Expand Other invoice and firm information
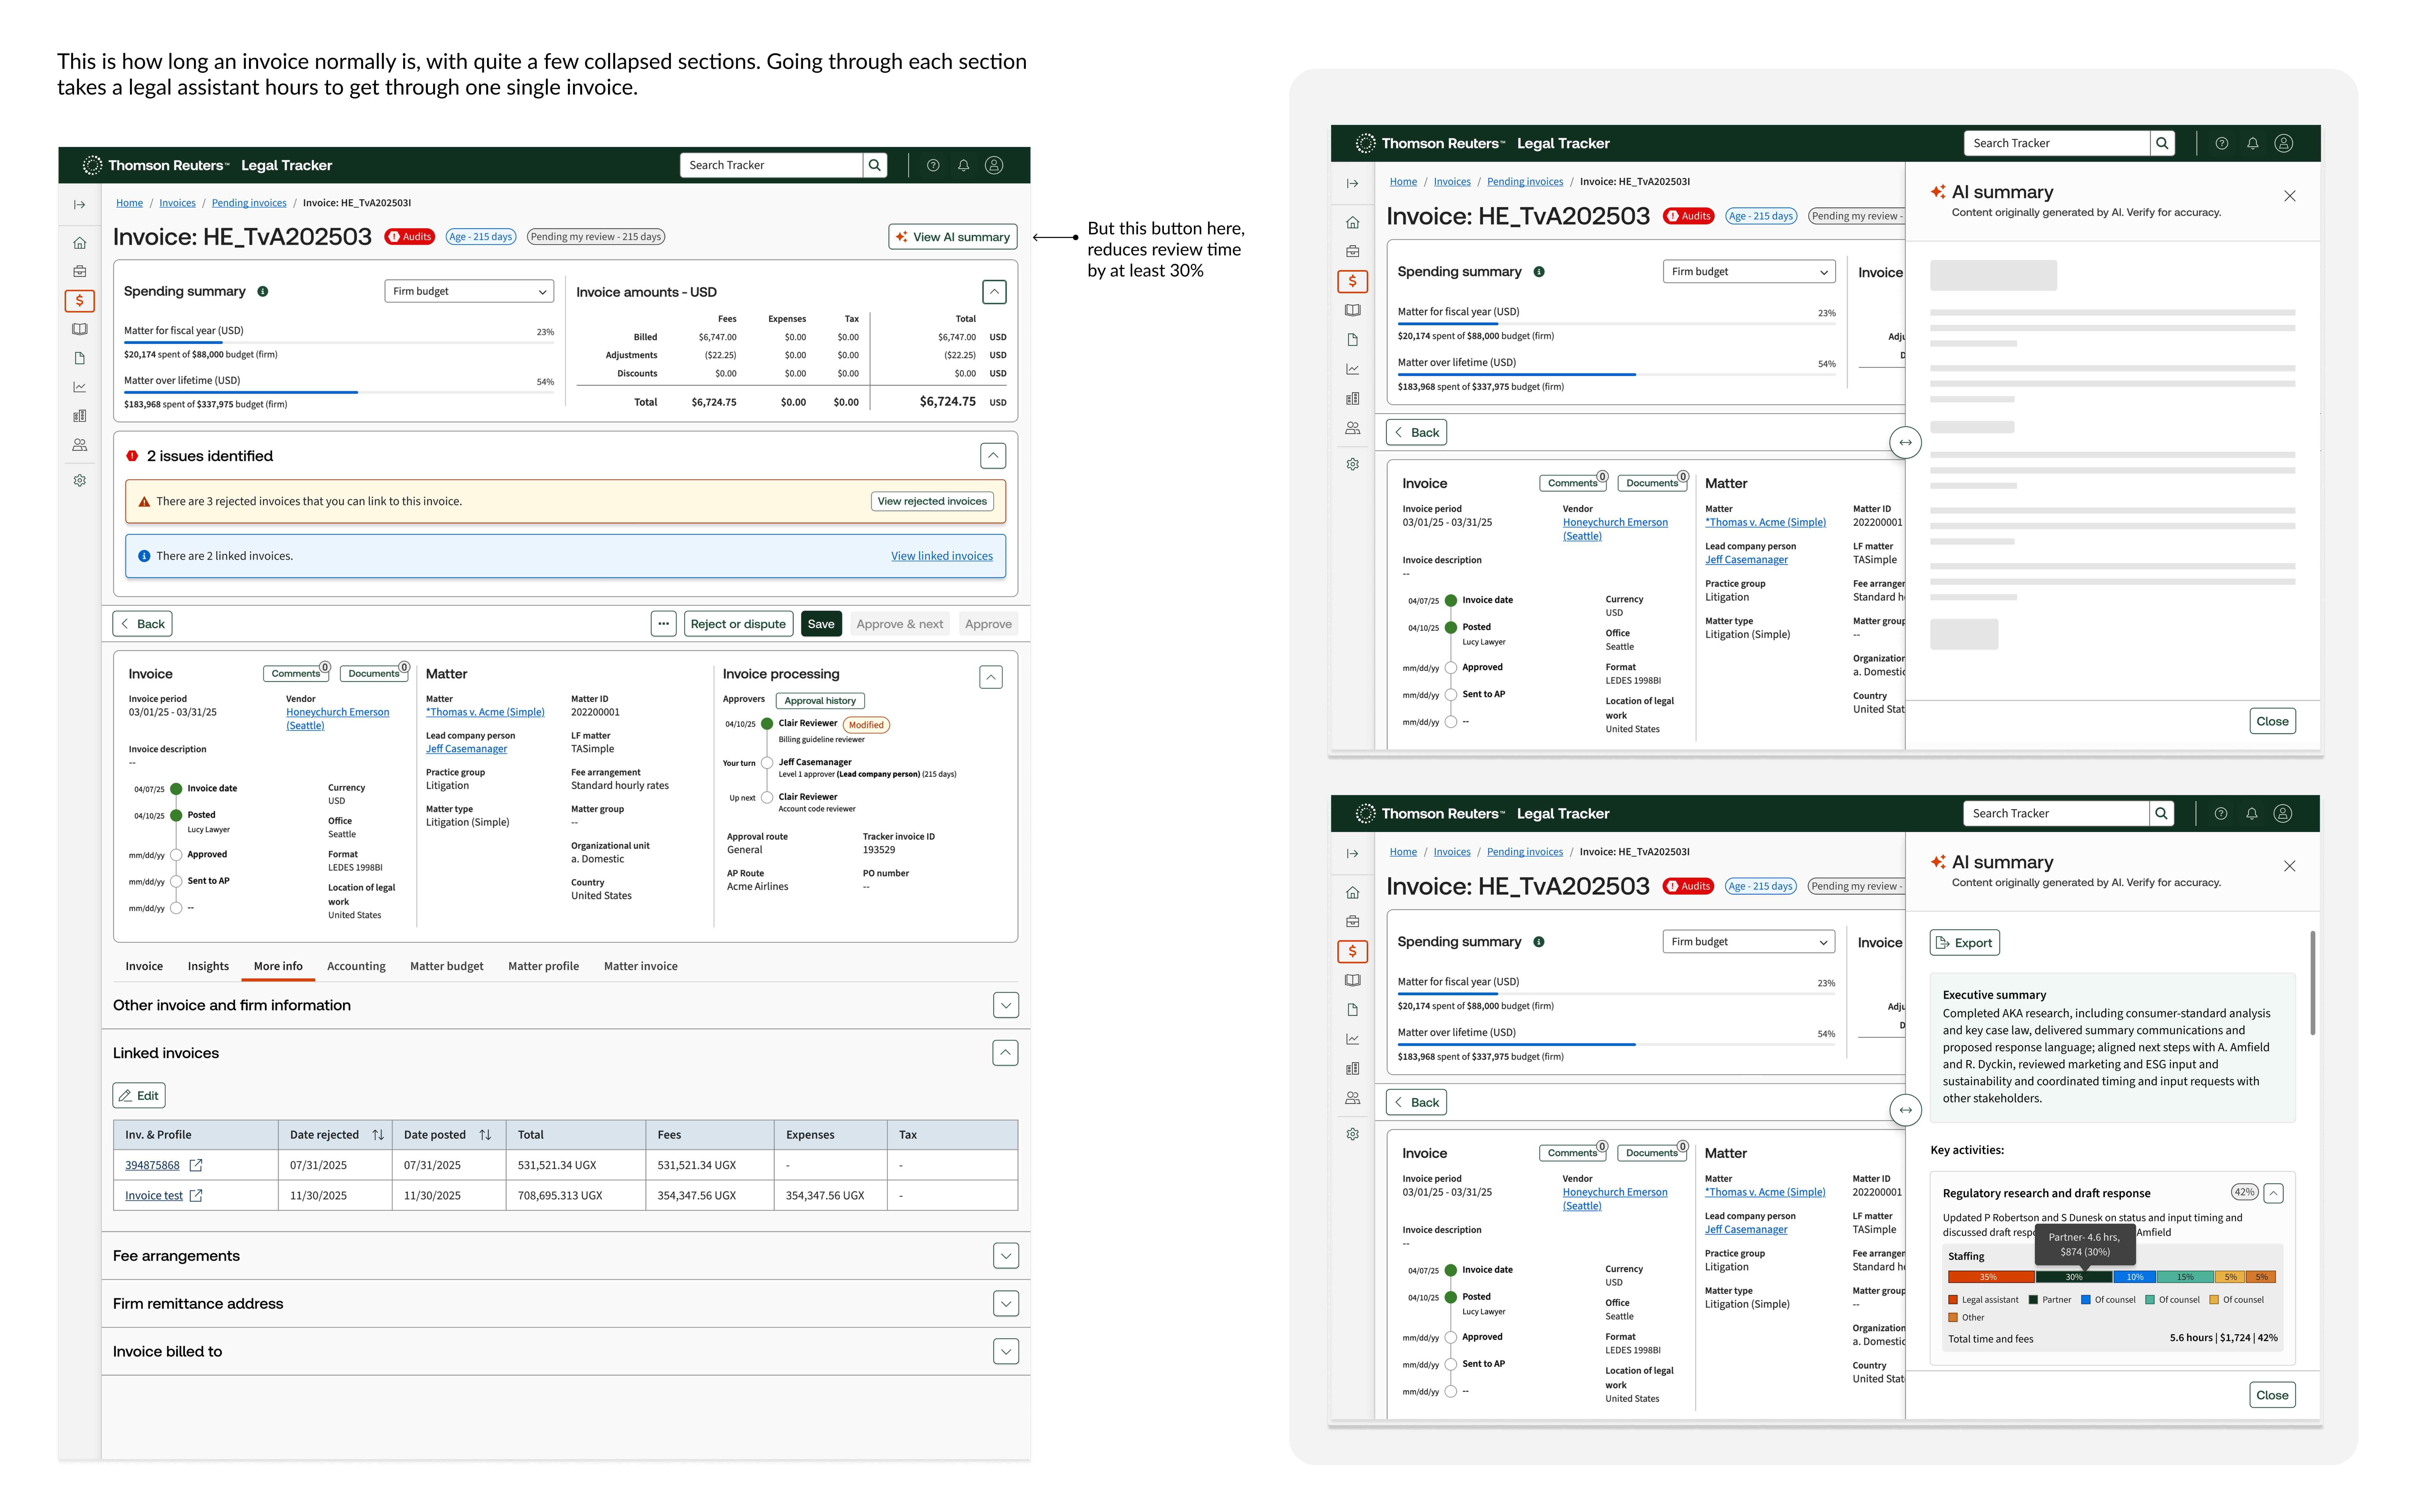This screenshot has width=2414, height=1512. [x=1006, y=1005]
